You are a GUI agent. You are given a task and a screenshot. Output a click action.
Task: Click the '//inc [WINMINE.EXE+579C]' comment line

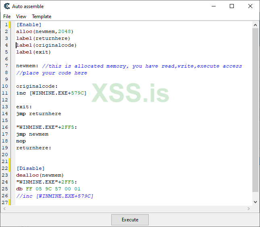tap(55, 196)
